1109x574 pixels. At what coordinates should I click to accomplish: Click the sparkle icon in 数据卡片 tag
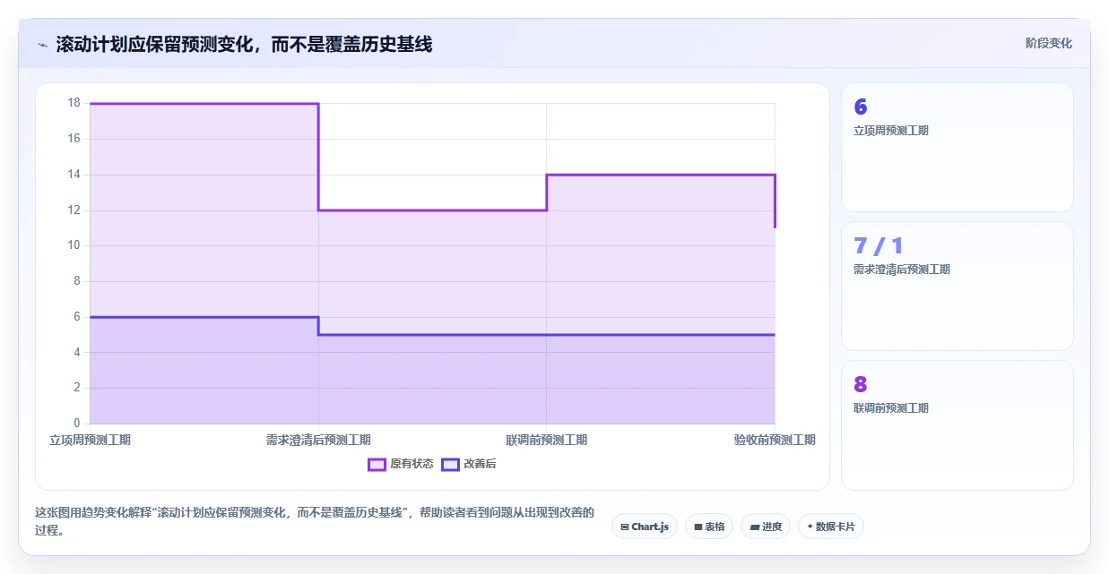(810, 527)
